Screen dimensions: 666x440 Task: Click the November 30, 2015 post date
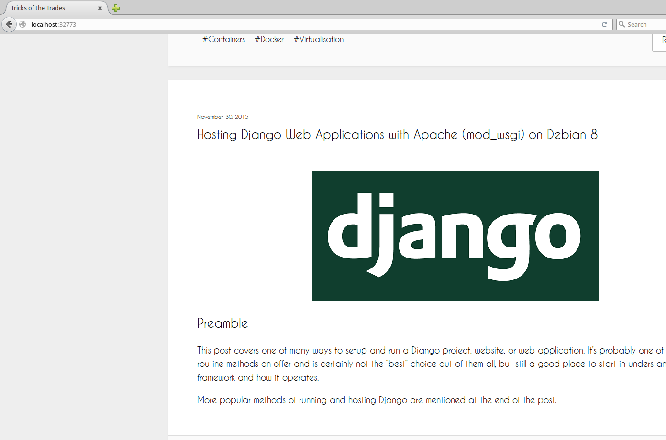click(x=222, y=117)
